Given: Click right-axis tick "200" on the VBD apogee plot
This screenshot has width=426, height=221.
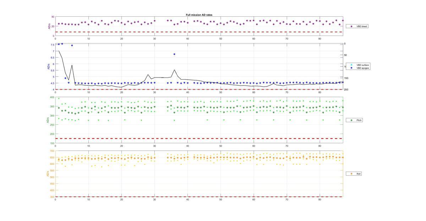Looking at the screenshot, I should 346,90.
